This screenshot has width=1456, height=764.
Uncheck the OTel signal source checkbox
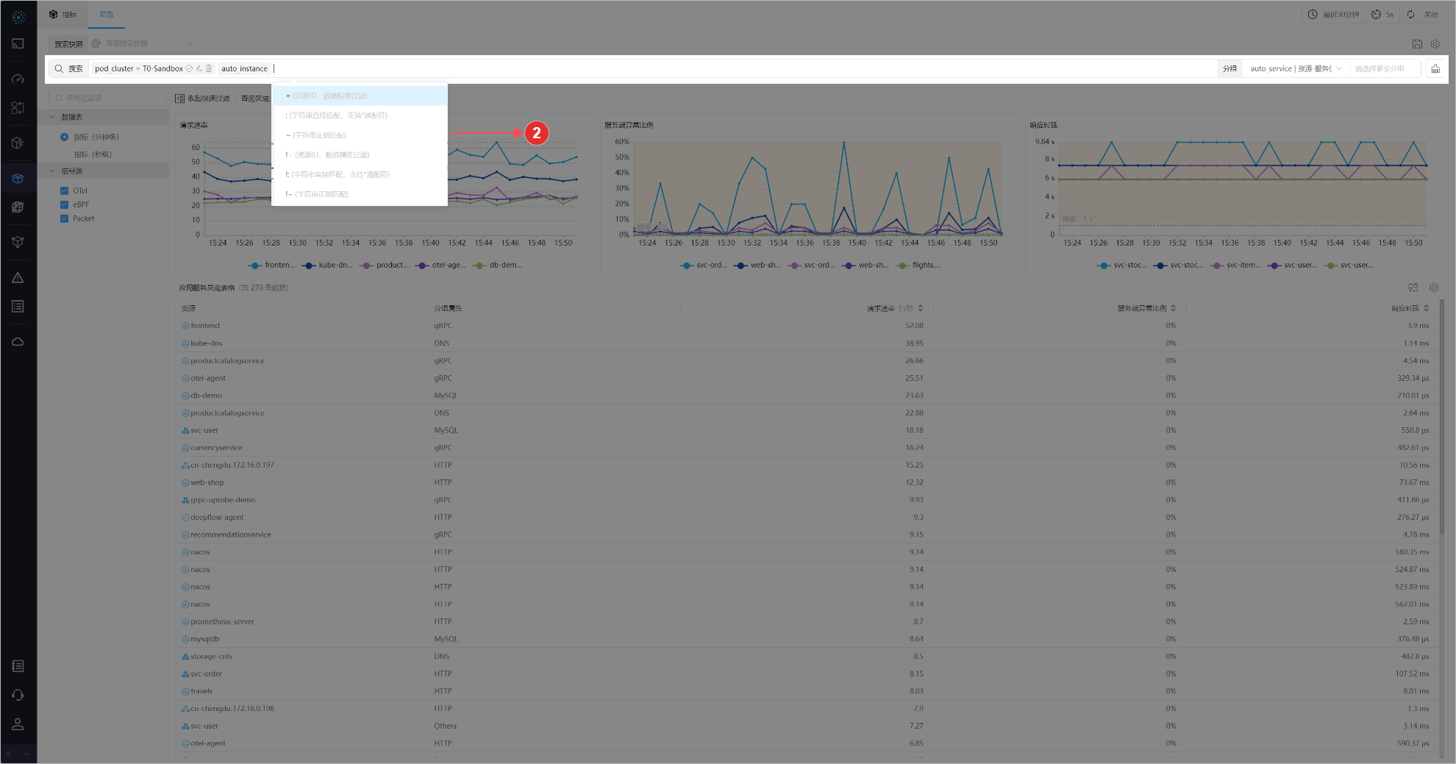point(65,190)
